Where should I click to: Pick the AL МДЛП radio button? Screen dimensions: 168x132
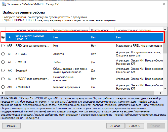click(x=3, y=79)
